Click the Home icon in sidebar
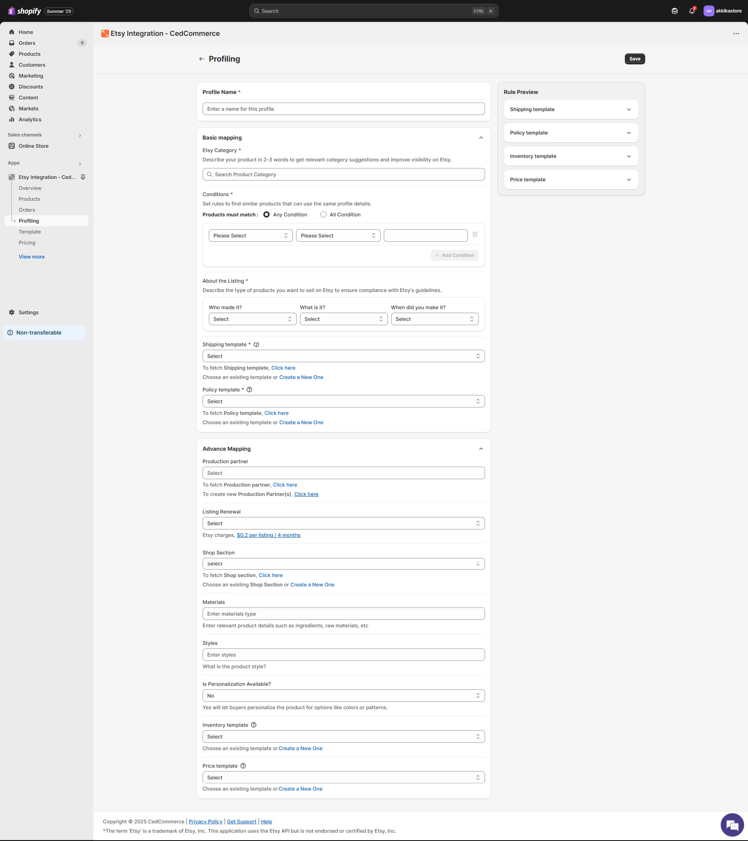The height and width of the screenshot is (841, 748). (x=12, y=32)
